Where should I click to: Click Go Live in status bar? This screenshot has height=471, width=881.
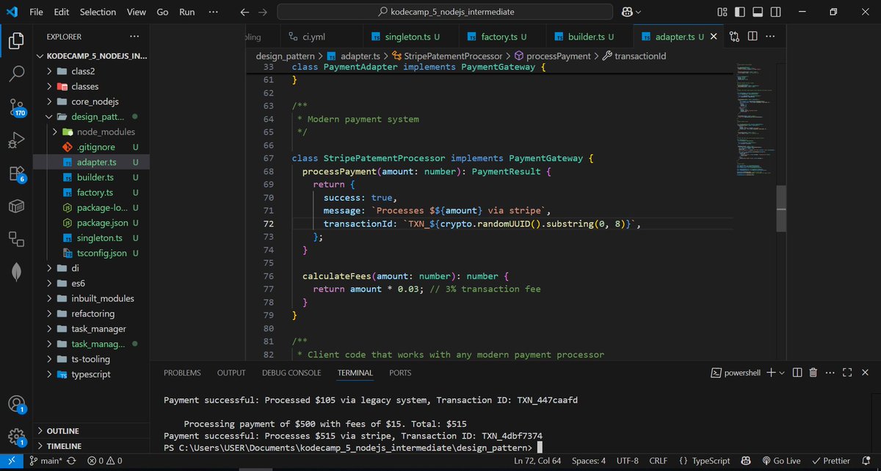point(781,461)
